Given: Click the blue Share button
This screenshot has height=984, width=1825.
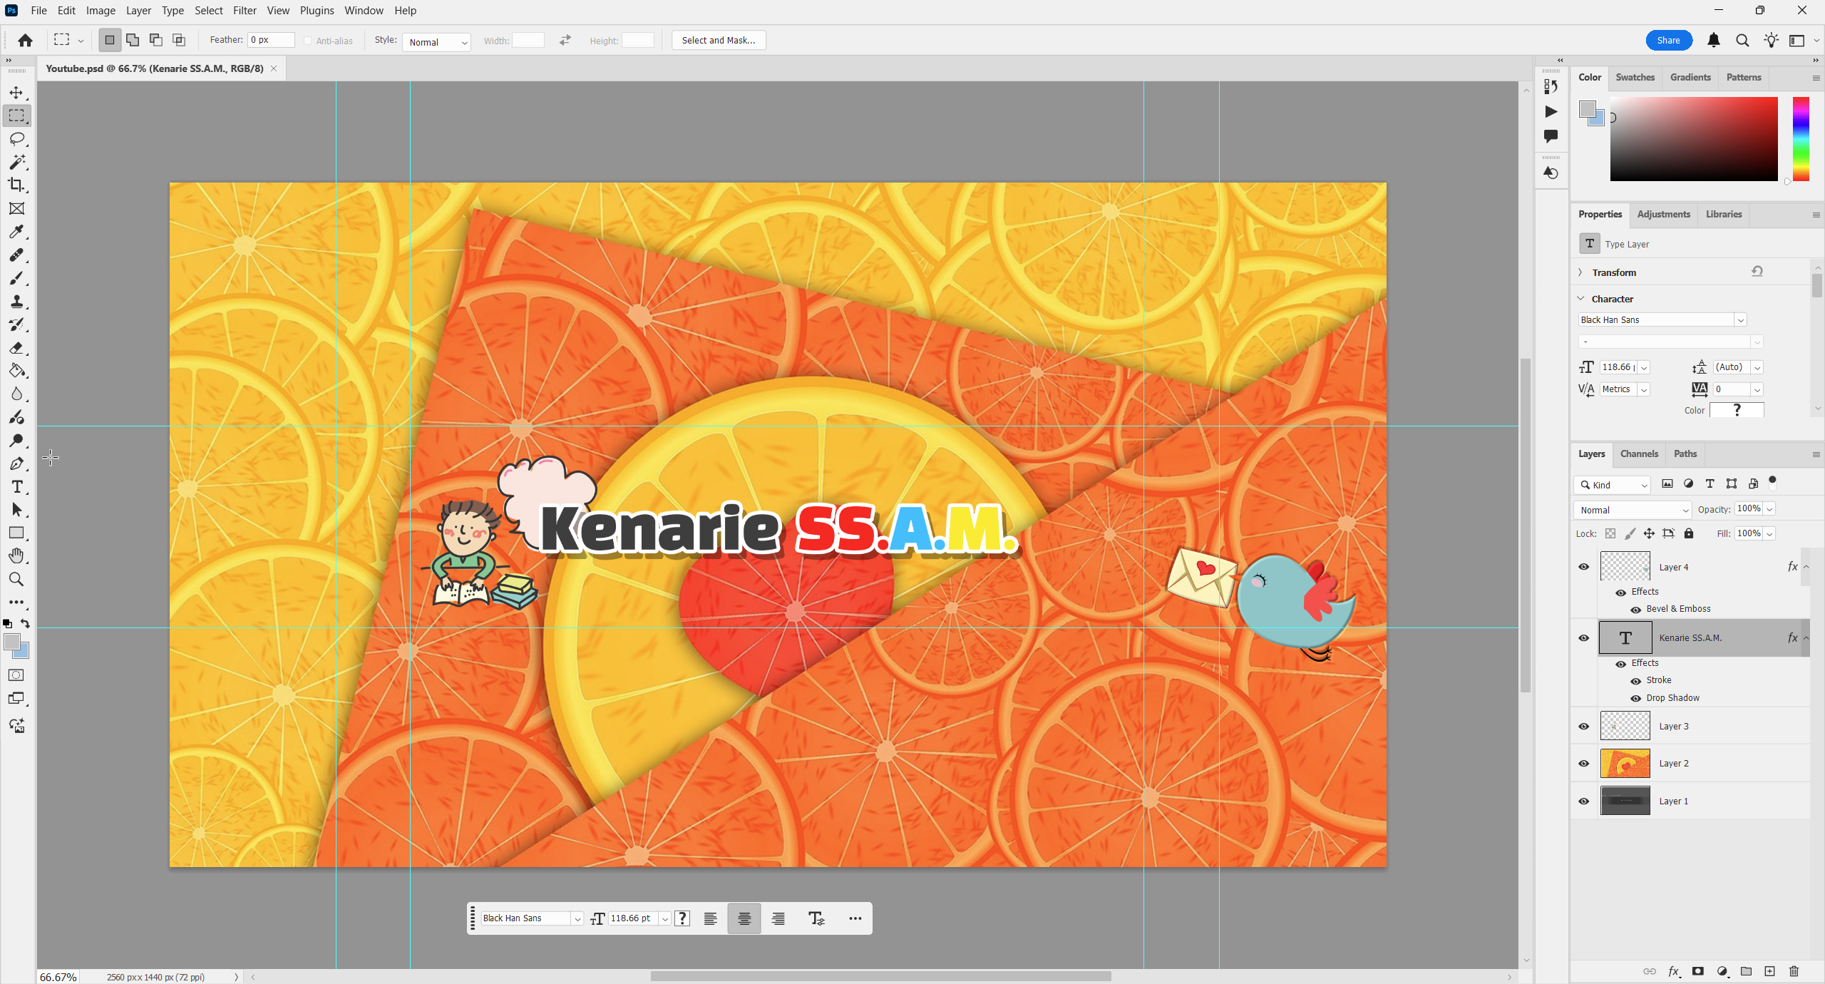Looking at the screenshot, I should click(x=1668, y=40).
